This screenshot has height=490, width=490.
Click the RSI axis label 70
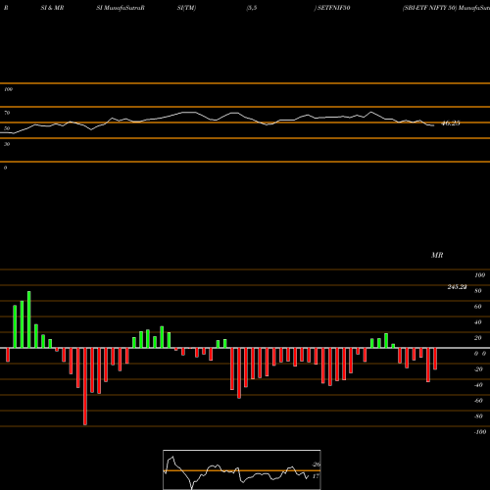coord(7,113)
